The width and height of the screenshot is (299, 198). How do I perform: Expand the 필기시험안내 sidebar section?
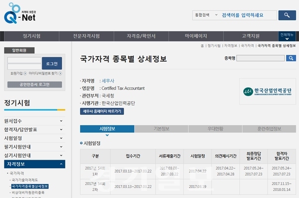[x=34, y=147]
